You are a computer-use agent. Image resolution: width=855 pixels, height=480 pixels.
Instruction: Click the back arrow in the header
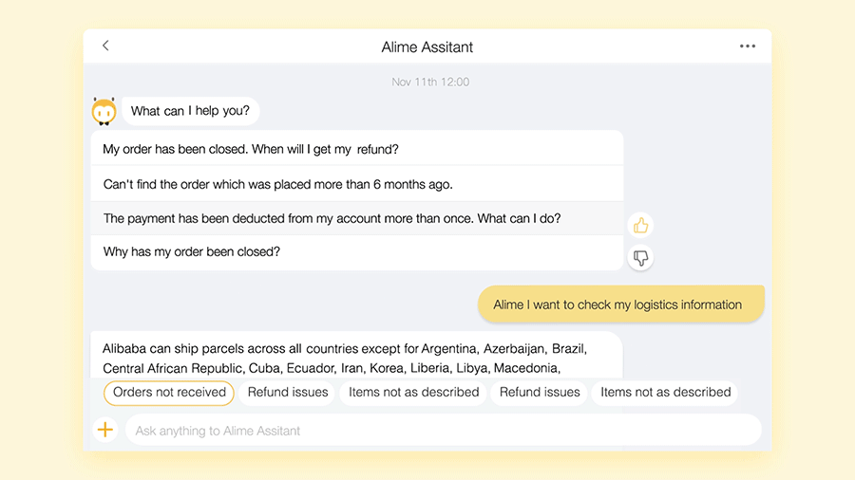[x=105, y=46]
